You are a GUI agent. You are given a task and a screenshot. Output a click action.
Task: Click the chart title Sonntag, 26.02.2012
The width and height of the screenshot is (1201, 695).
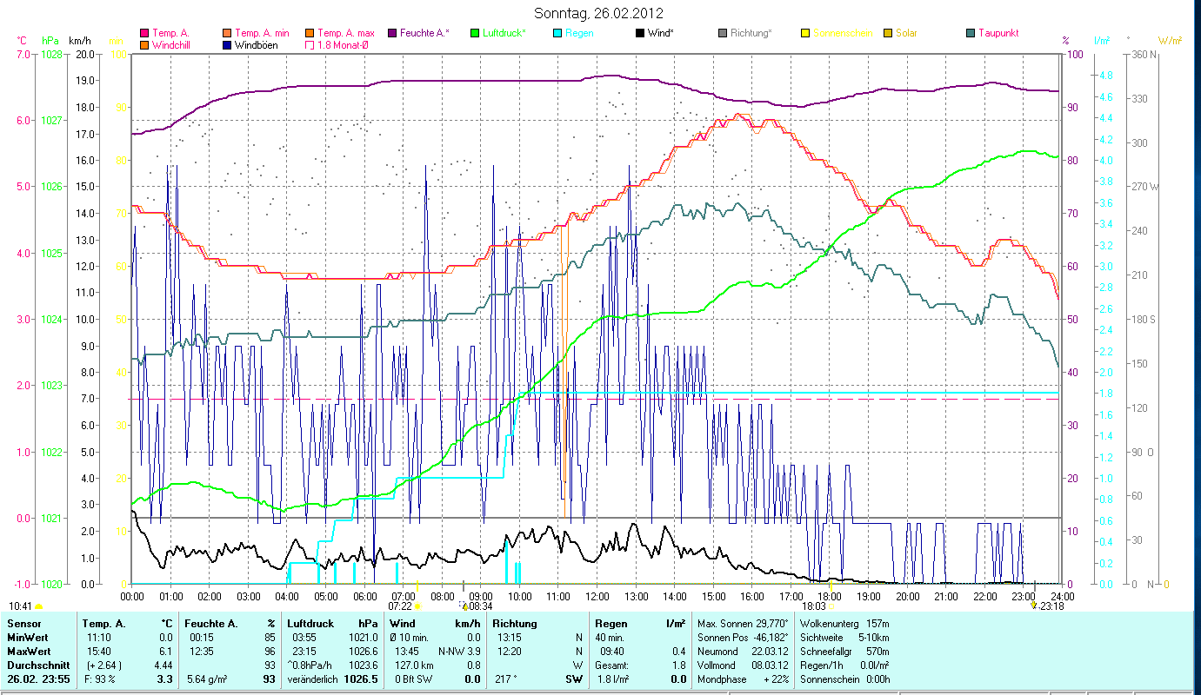pyautogui.click(x=599, y=13)
